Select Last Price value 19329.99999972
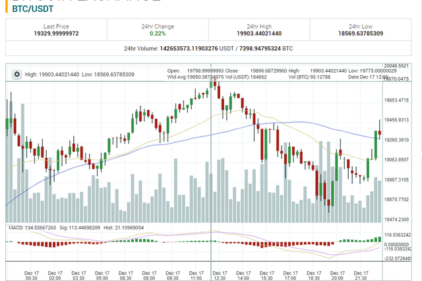 (56, 34)
